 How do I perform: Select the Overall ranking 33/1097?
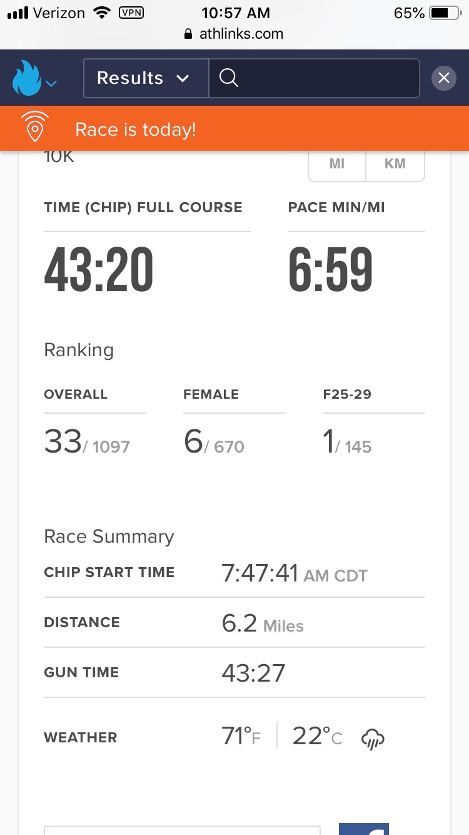(87, 443)
